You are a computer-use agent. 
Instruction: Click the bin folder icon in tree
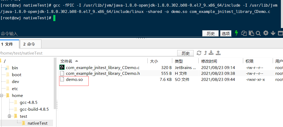point(7,68)
